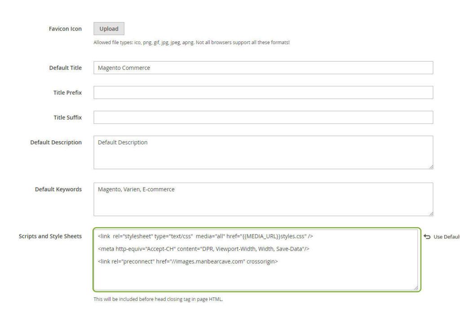
Task: Click inside the Scripts and Style Sheets textarea
Action: [257, 260]
